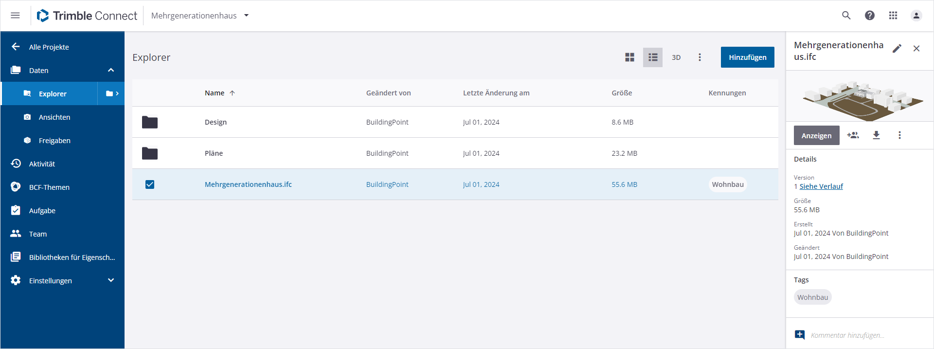Open BCF-Themen in the sidebar

[x=49, y=187]
